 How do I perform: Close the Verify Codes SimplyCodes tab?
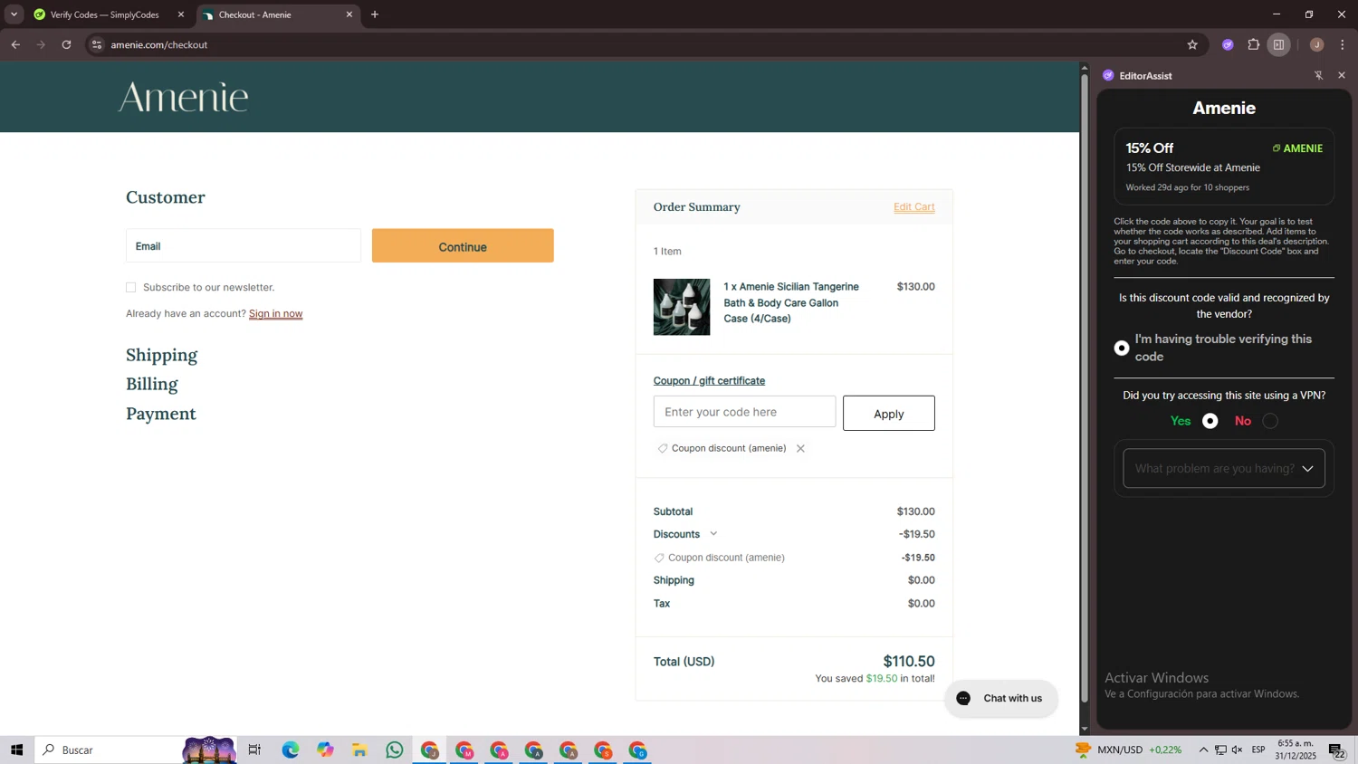pos(180,14)
